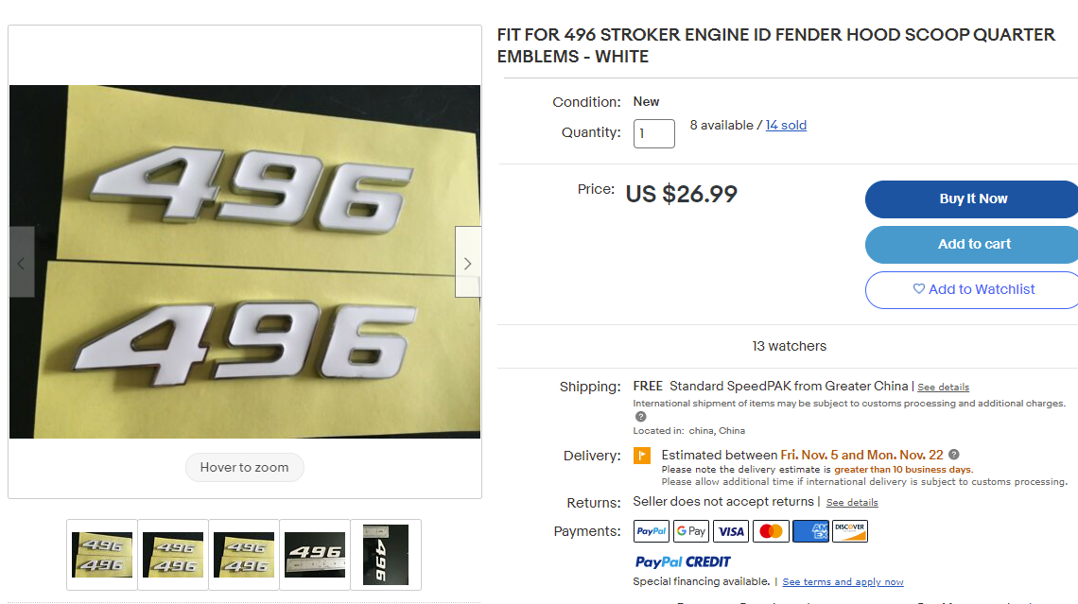Go back to the previous product image

coord(21,262)
